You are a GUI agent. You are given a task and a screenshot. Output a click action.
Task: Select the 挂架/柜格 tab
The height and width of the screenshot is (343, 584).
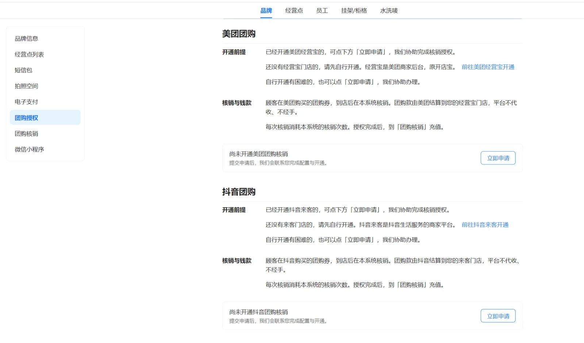click(354, 11)
